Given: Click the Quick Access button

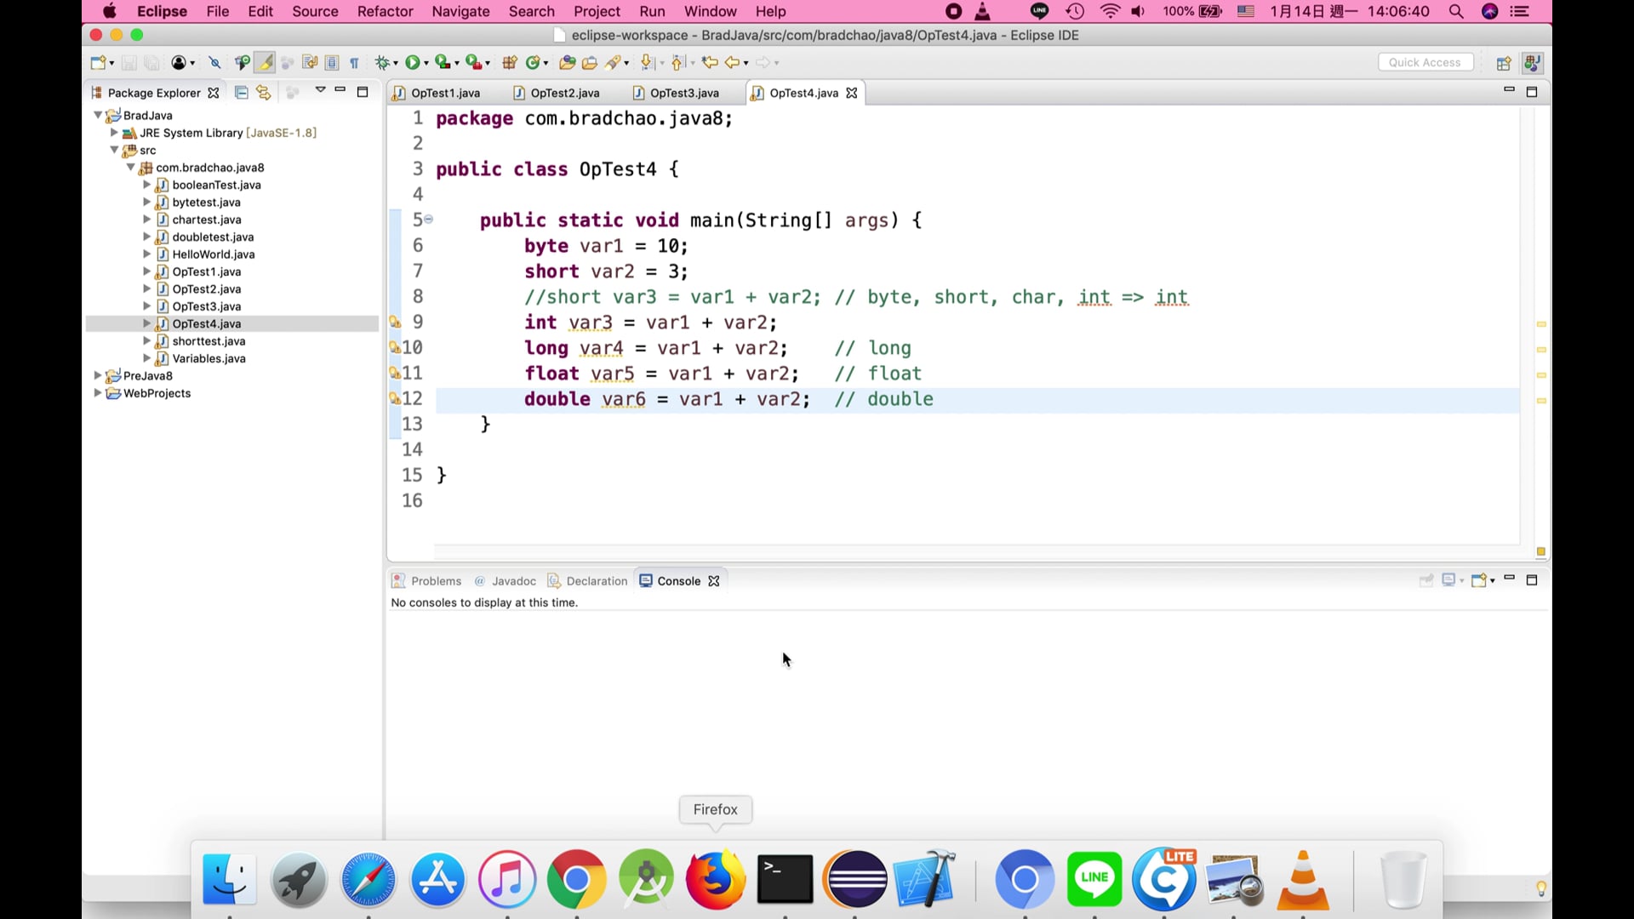Looking at the screenshot, I should pyautogui.click(x=1425, y=62).
